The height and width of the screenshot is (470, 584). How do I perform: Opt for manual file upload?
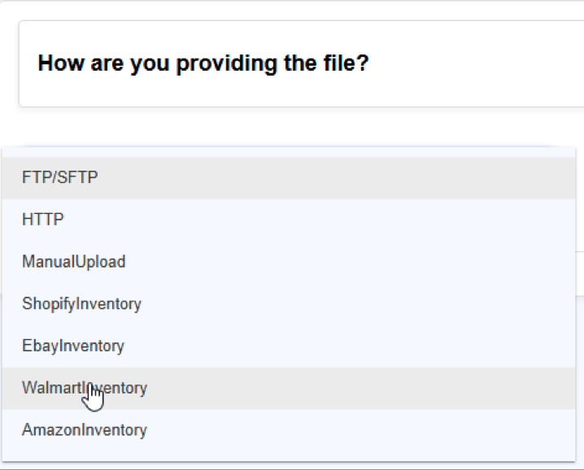(289, 262)
